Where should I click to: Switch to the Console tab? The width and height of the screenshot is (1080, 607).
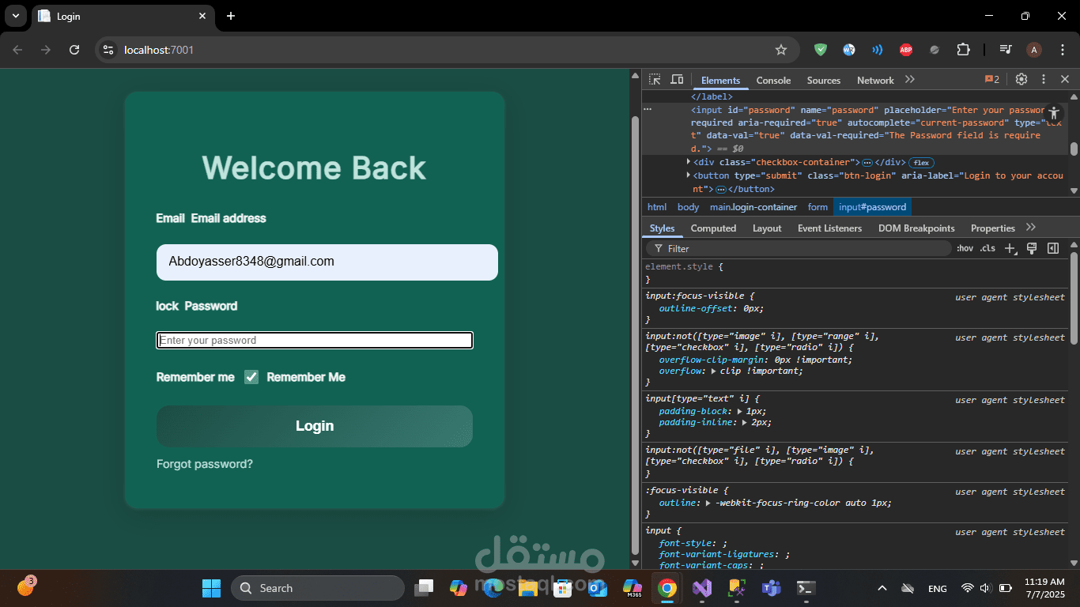click(773, 81)
